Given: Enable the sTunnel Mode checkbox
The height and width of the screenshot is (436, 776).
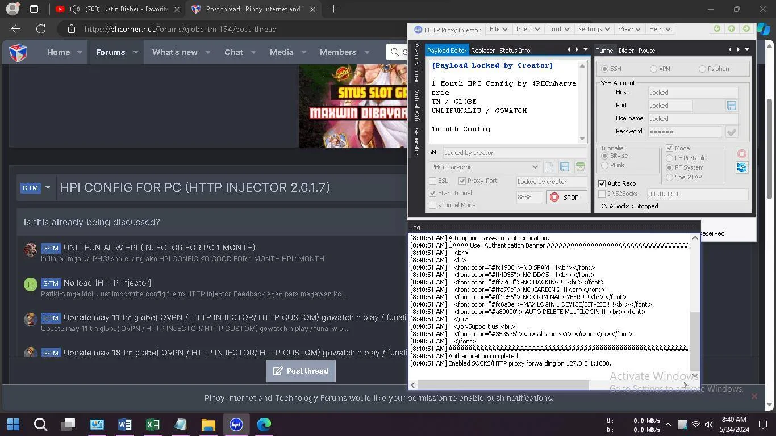Looking at the screenshot, I should pos(433,205).
